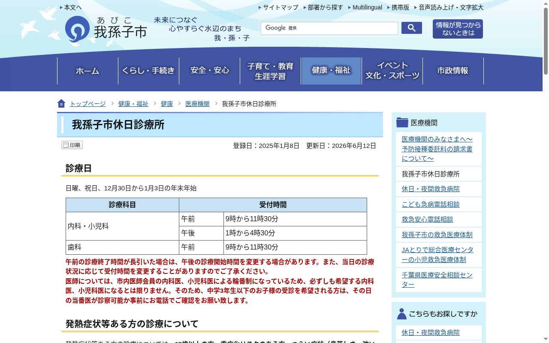Open 医療機関のみなさまへ～予防接種委託料の請求書について～ link
Viewport: 549px width, 343px height.
(437, 149)
